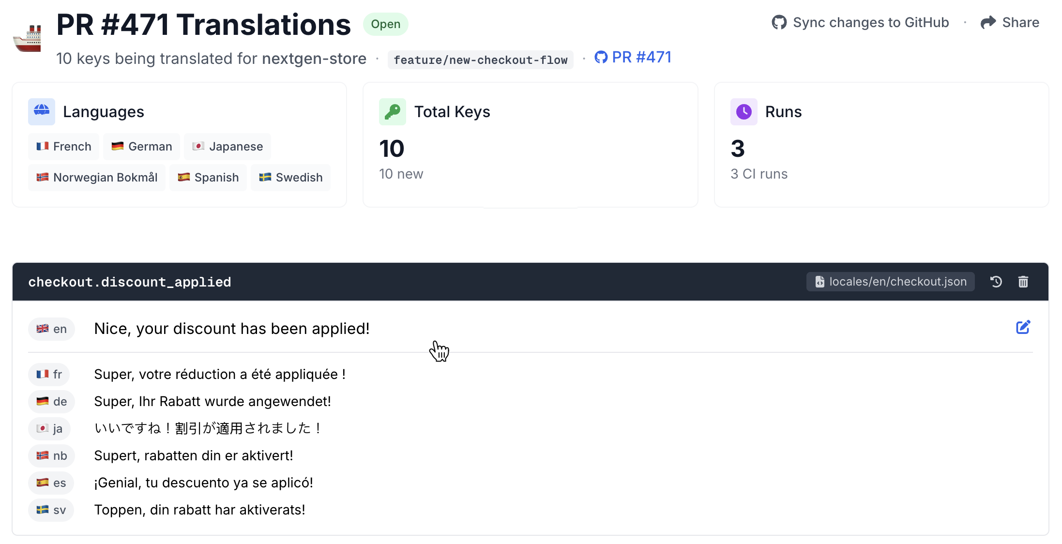Click the Open status badge

(x=385, y=24)
